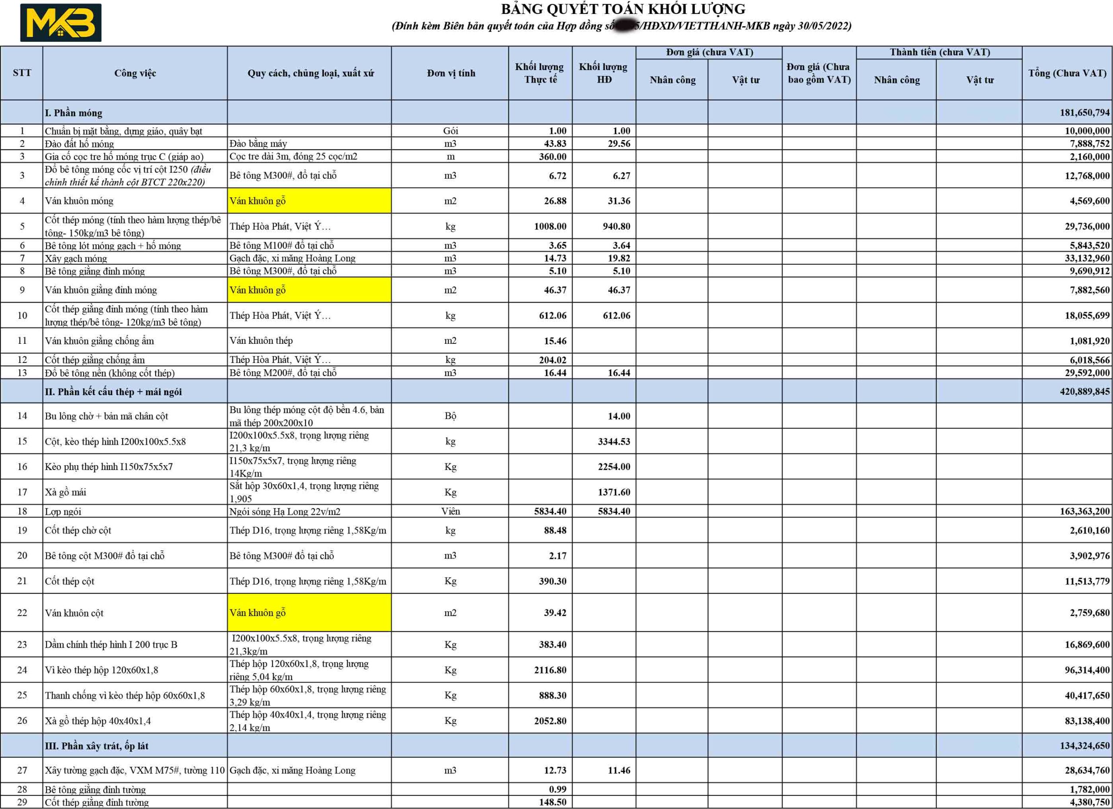
Task: Select the 163,363,200 total cell
Action: point(1084,511)
